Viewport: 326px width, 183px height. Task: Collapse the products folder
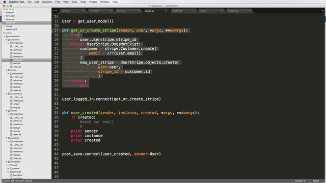click(7, 138)
